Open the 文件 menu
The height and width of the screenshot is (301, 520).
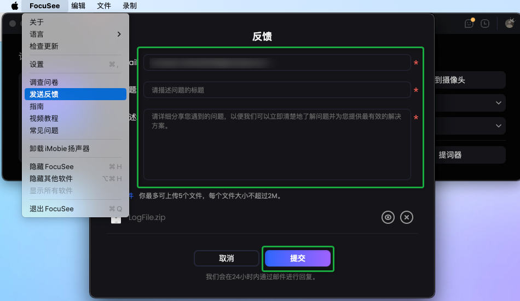click(104, 6)
